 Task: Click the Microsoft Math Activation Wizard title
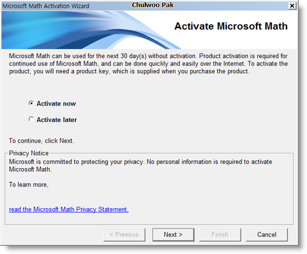pos(46,6)
